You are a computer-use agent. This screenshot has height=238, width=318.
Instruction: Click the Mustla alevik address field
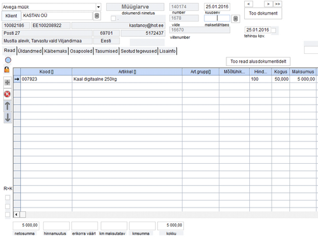[47, 41]
